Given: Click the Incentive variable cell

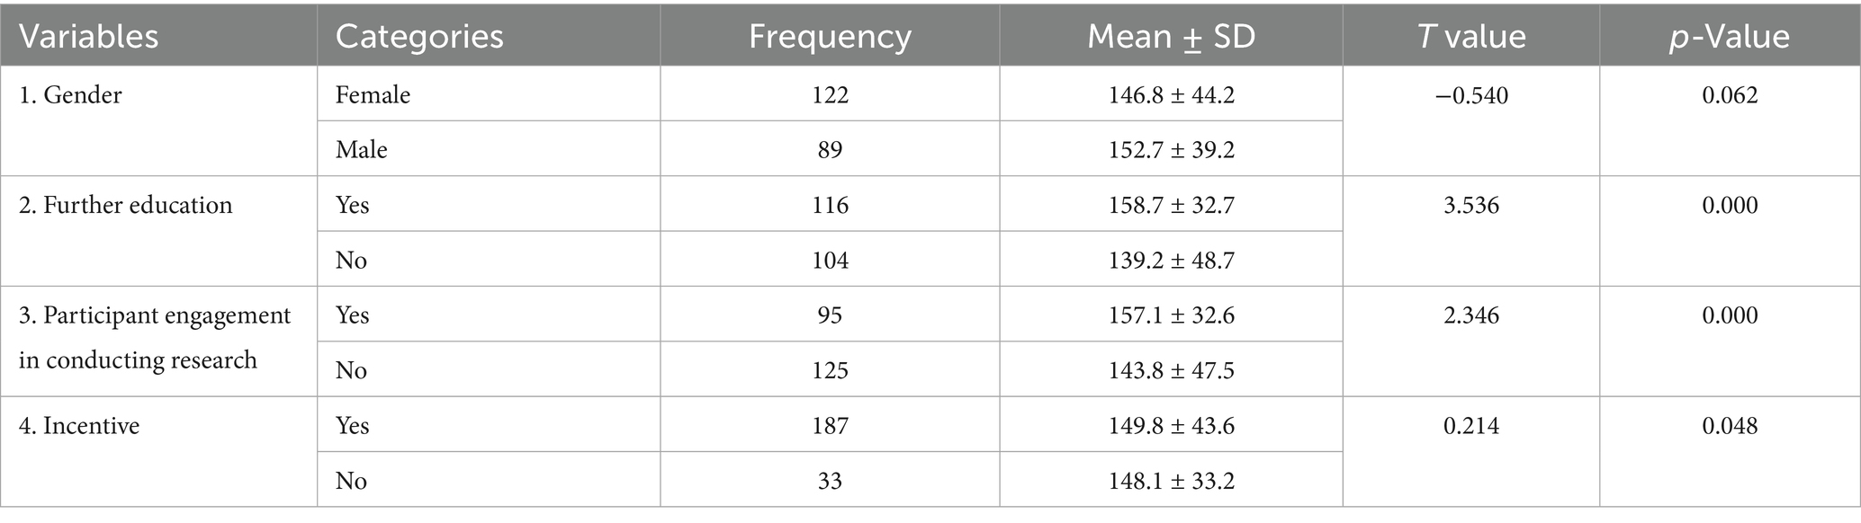Looking at the screenshot, I should [x=79, y=425].
